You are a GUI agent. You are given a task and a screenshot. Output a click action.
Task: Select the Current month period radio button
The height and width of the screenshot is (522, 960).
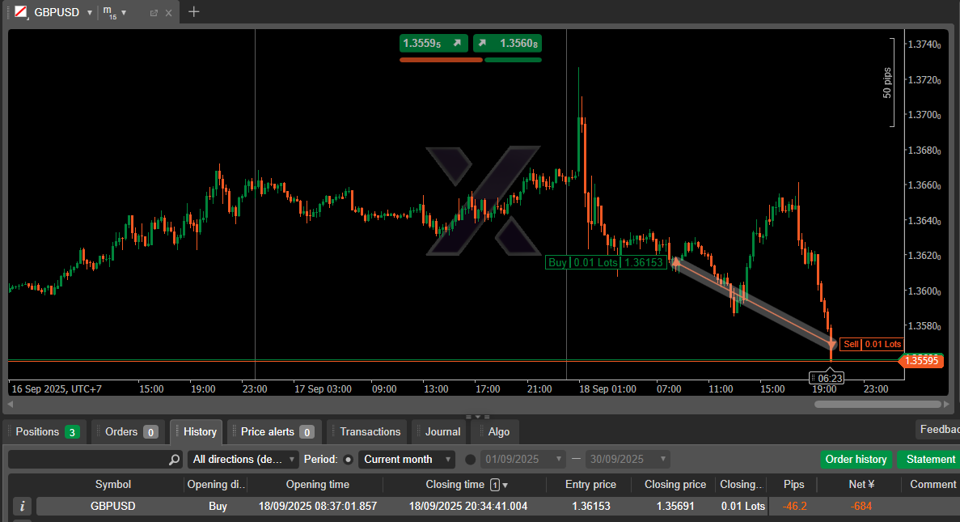[x=349, y=460]
